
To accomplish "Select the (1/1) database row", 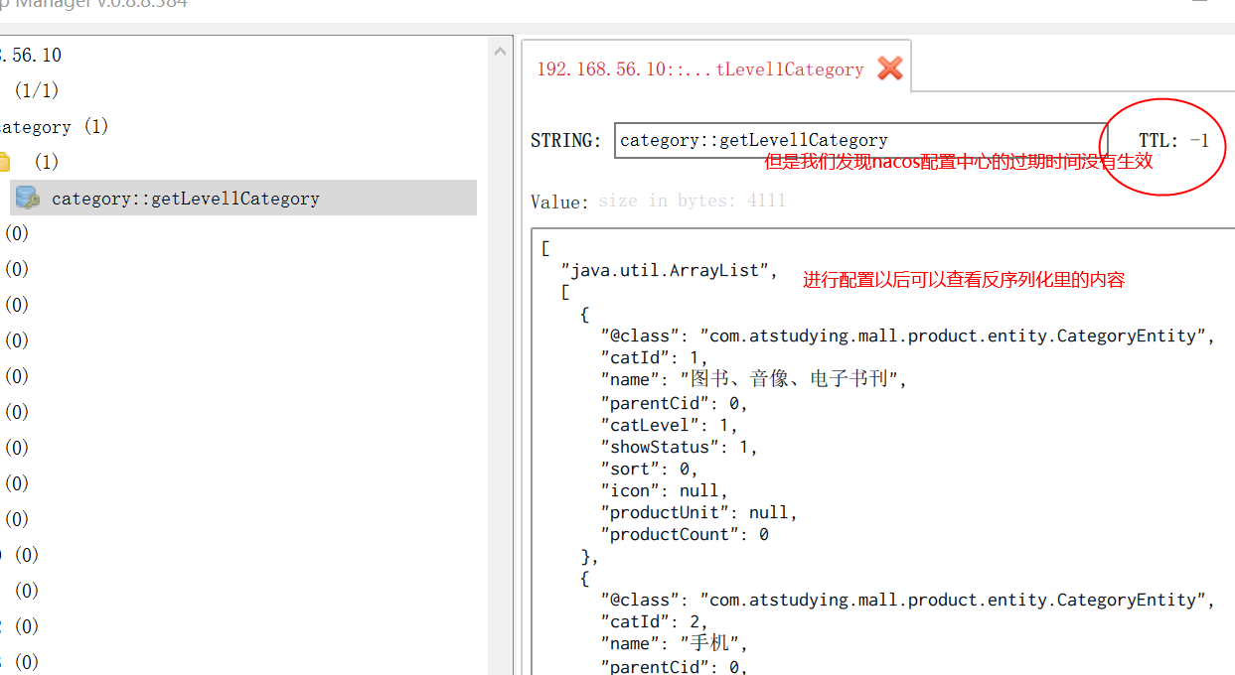I will [36, 90].
